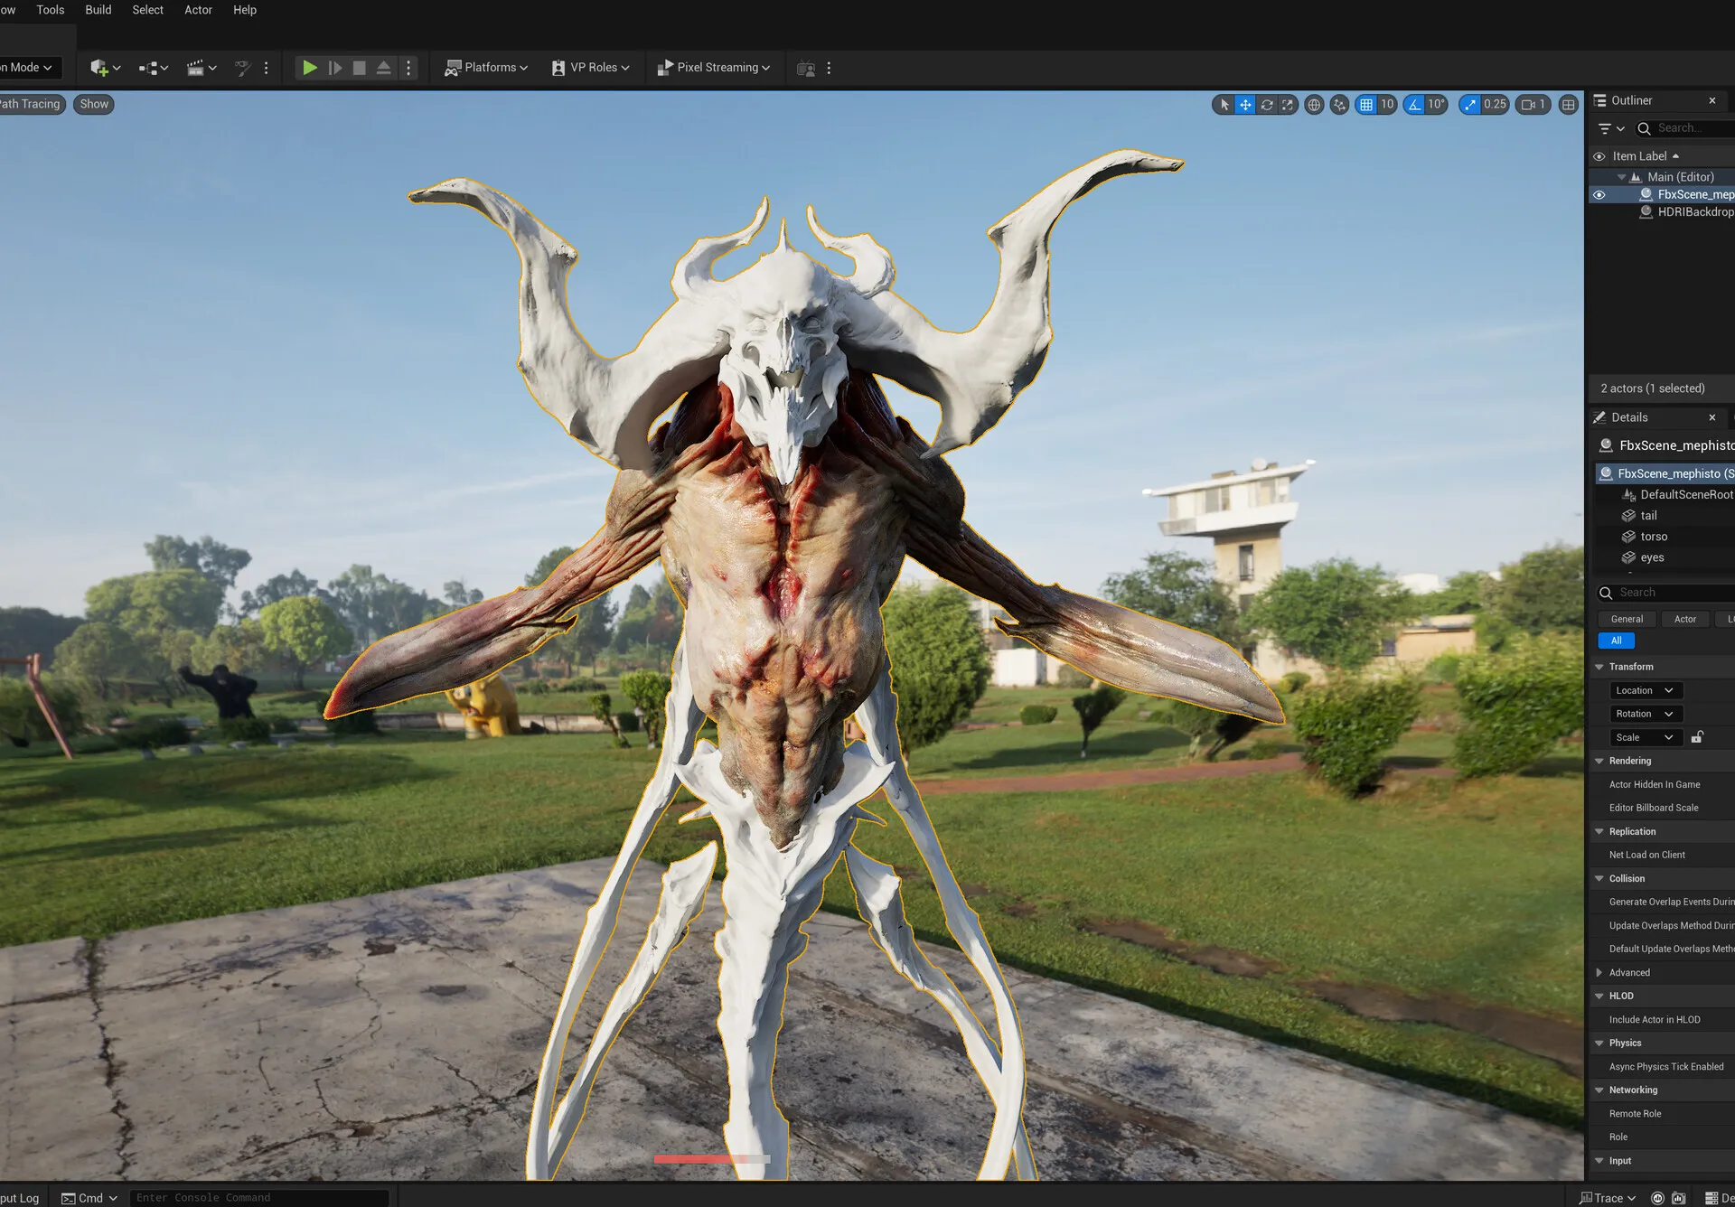Open the Build menu
Viewport: 1735px width, 1207px height.
98,10
